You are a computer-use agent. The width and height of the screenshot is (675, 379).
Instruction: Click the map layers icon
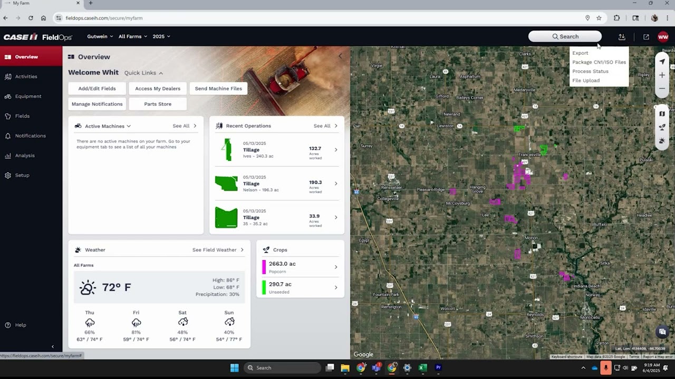point(662,114)
